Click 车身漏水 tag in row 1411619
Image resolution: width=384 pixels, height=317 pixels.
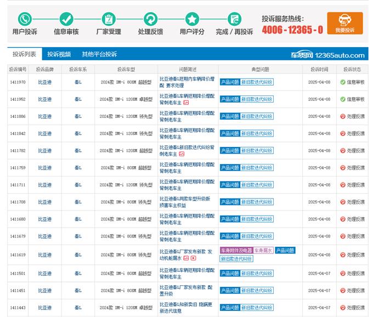[263, 251]
